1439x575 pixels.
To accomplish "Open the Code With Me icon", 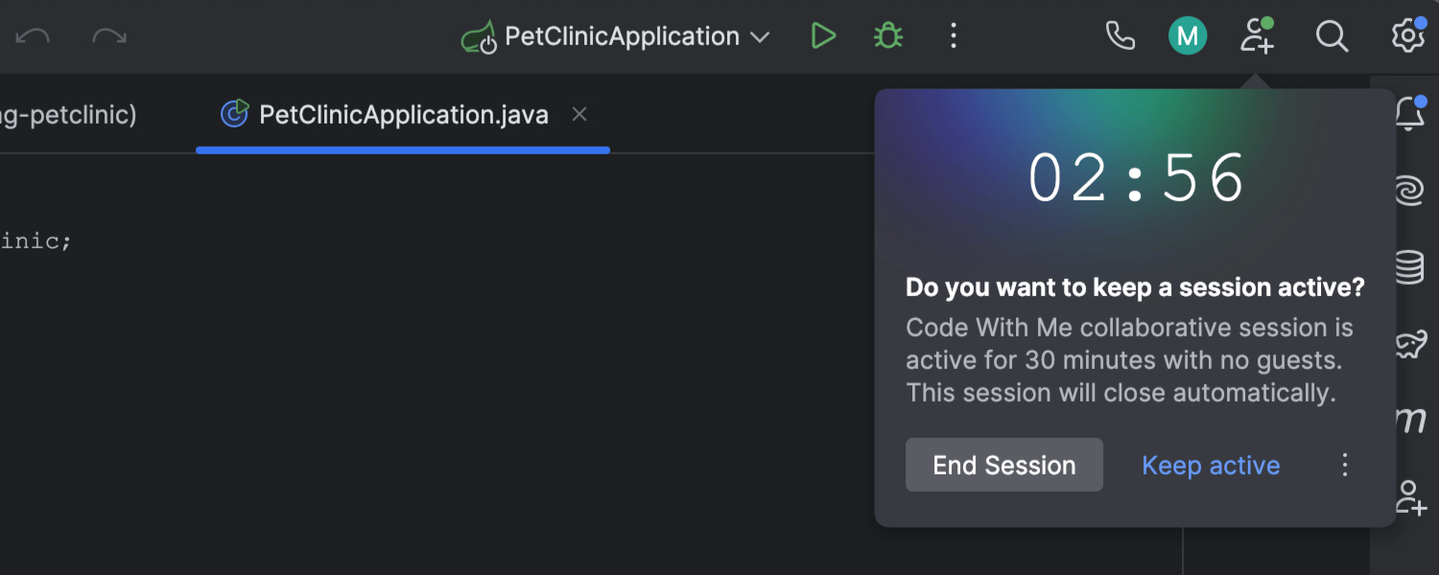I will pos(1257,37).
